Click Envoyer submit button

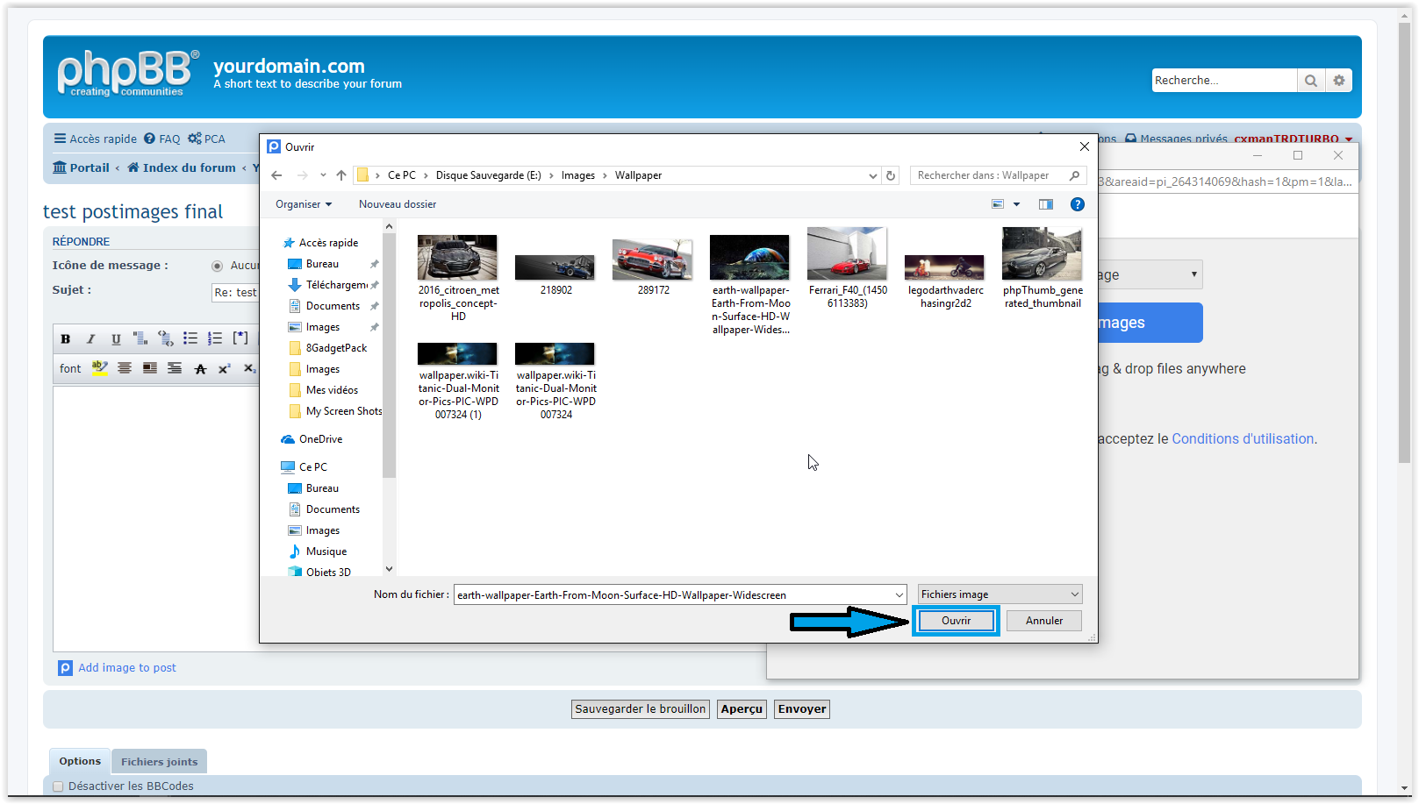pyautogui.click(x=802, y=709)
